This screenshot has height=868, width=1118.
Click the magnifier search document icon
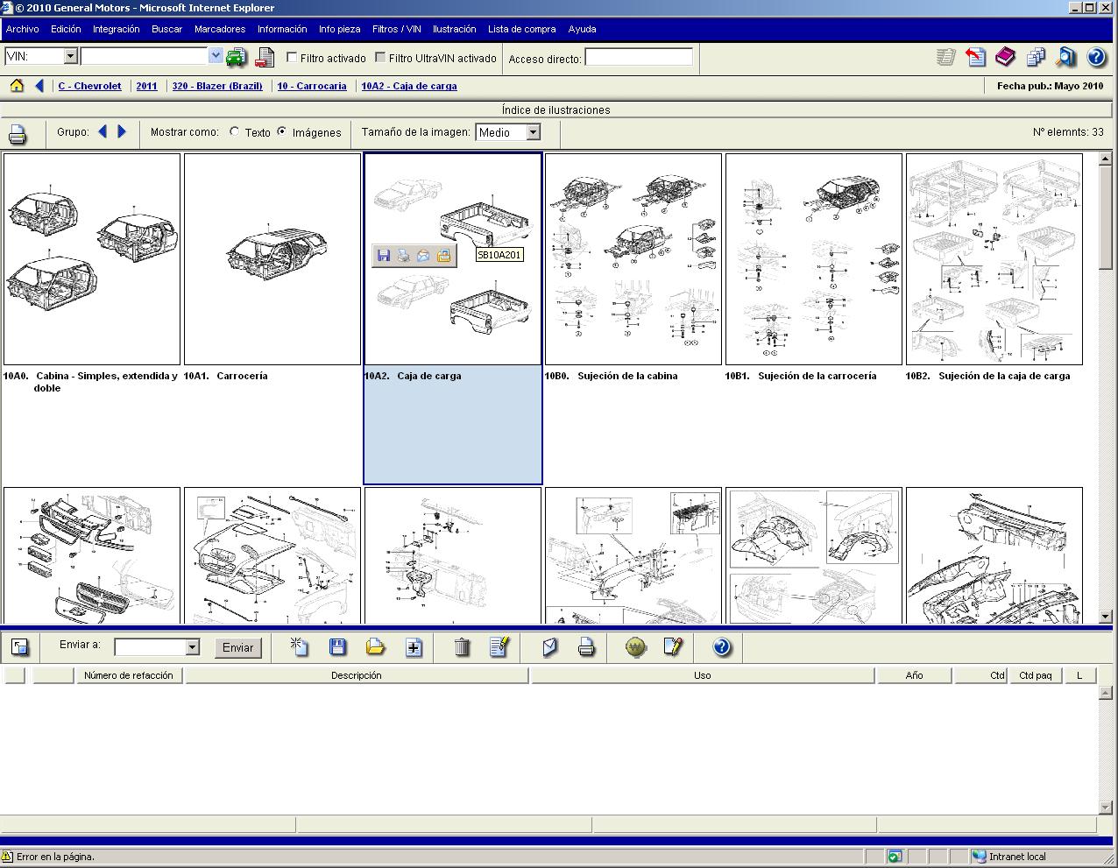(x=1065, y=58)
